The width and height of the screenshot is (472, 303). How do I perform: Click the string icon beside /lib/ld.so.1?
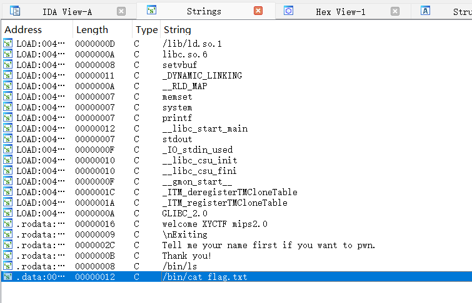[x=8, y=44]
